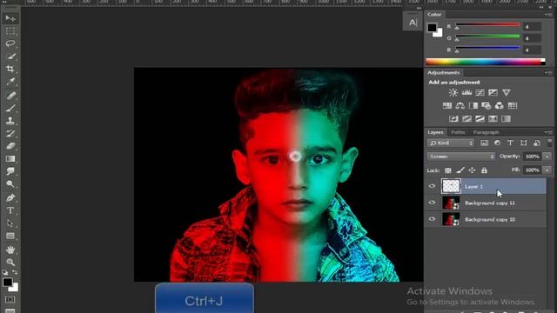This screenshot has width=557, height=313.
Task: Select the Layers tab
Action: [x=435, y=132]
